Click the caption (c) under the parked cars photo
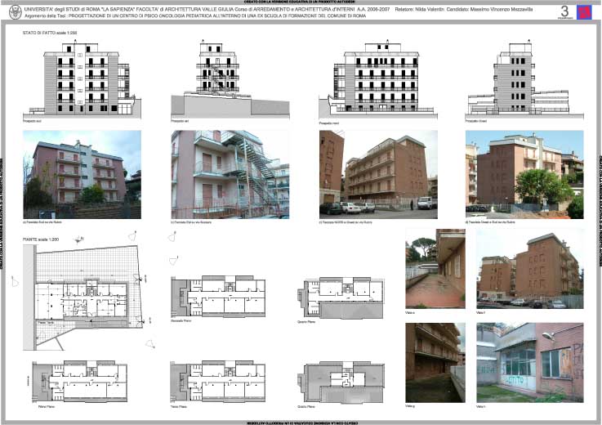 point(346,222)
